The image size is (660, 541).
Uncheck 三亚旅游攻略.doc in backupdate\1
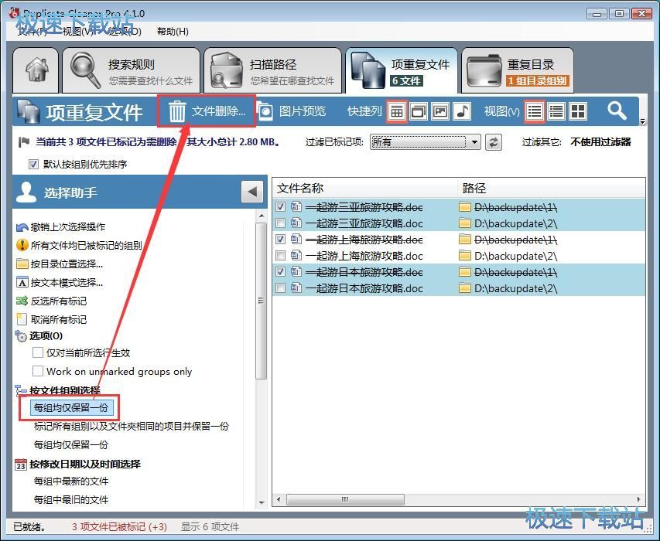coord(280,207)
